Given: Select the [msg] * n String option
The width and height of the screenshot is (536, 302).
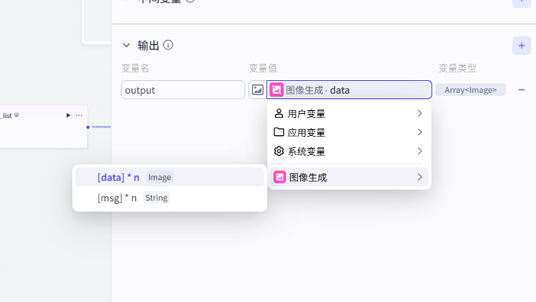Looking at the screenshot, I should click(x=170, y=197).
